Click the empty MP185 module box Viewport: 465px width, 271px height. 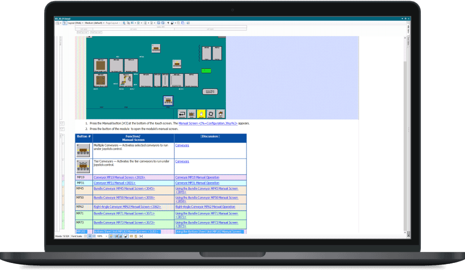click(x=117, y=66)
